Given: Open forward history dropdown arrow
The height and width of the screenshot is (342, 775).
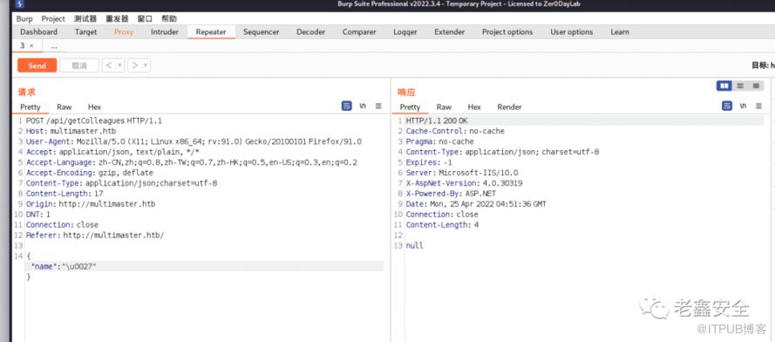Looking at the screenshot, I should 146,65.
